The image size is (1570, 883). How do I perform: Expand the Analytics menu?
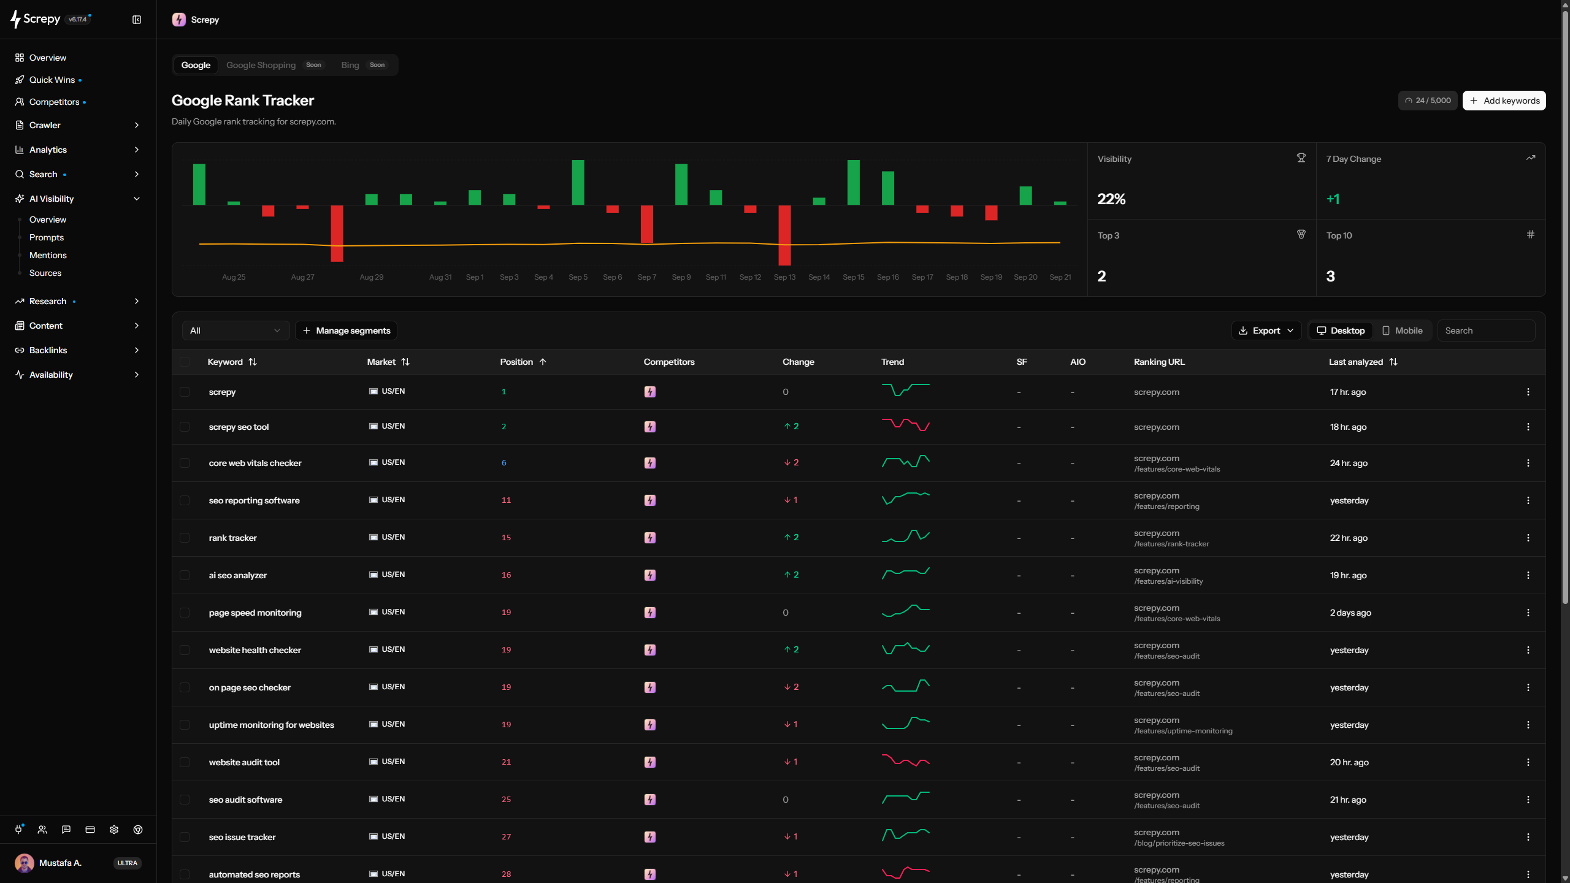click(x=78, y=150)
